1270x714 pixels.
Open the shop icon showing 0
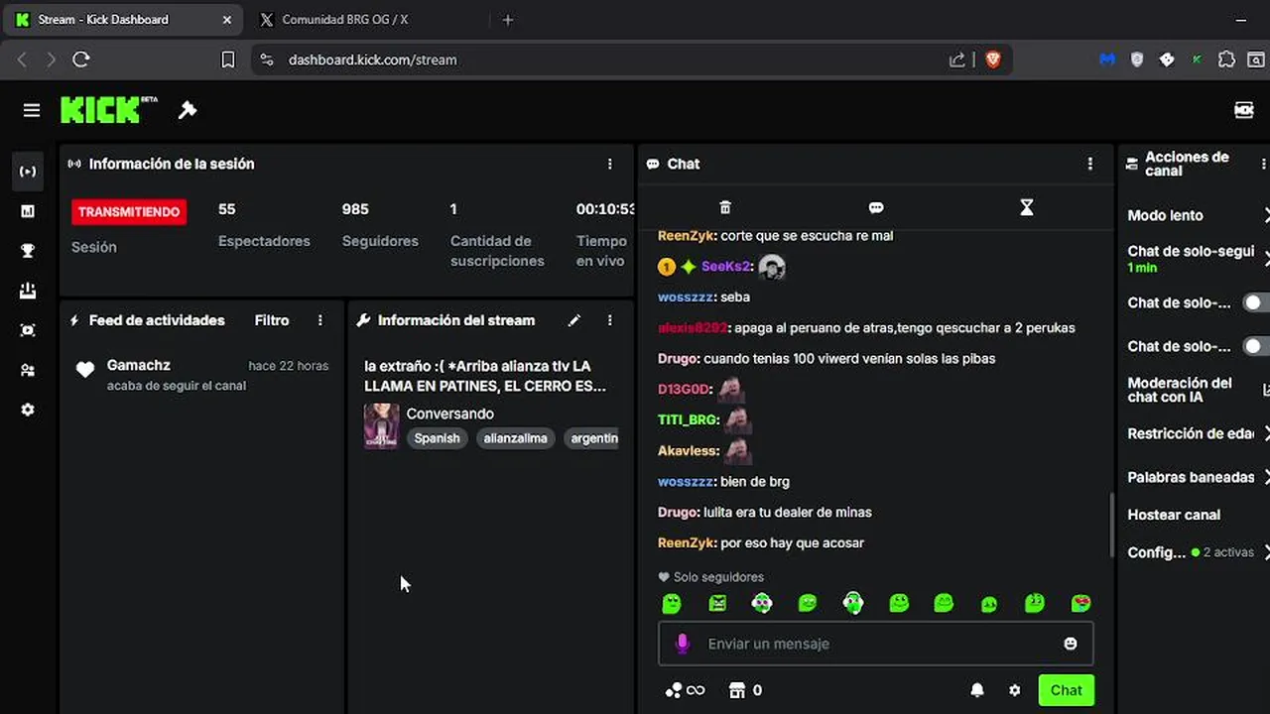(x=745, y=690)
